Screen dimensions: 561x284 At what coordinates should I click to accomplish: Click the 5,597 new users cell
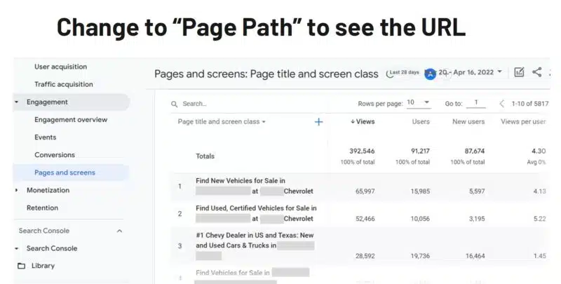(x=477, y=191)
